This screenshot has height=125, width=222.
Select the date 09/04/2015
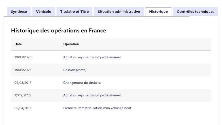23,108
